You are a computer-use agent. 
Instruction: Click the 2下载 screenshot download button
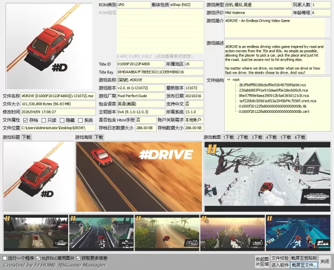243,137
